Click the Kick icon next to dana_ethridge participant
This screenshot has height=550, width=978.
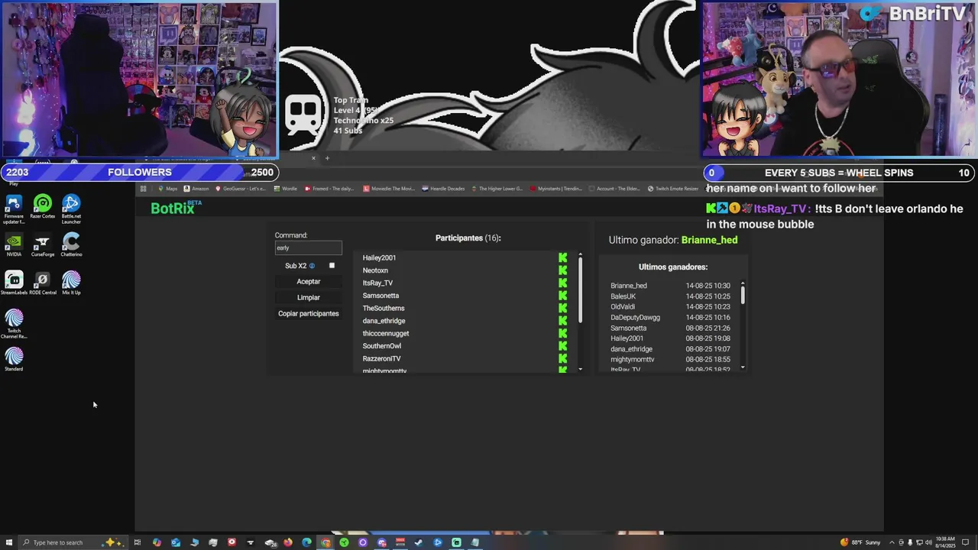click(x=563, y=321)
